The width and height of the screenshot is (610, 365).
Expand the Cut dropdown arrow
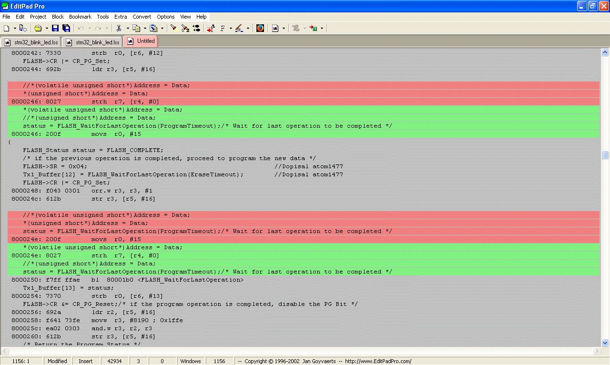[x=127, y=29]
